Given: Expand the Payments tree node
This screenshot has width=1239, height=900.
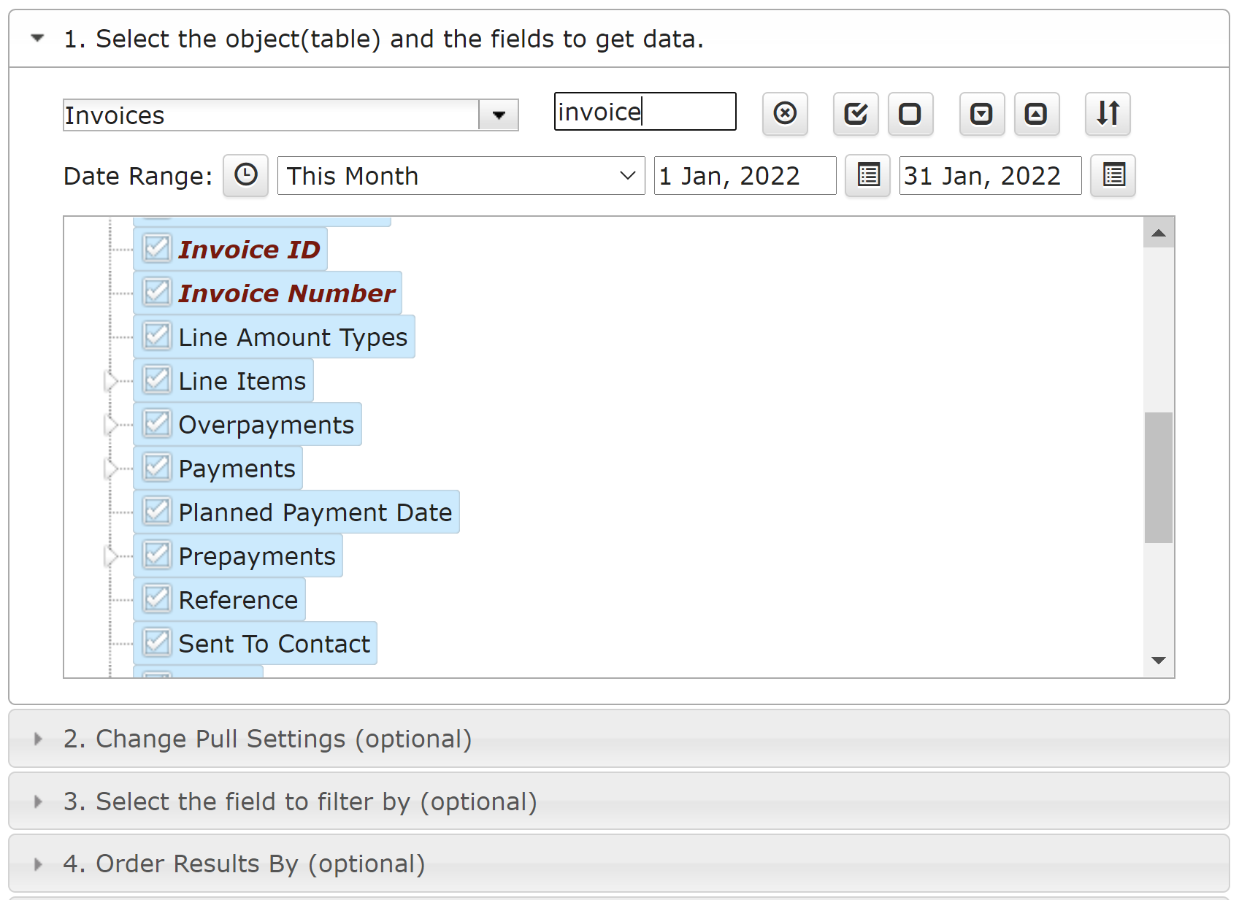Looking at the screenshot, I should pos(111,469).
